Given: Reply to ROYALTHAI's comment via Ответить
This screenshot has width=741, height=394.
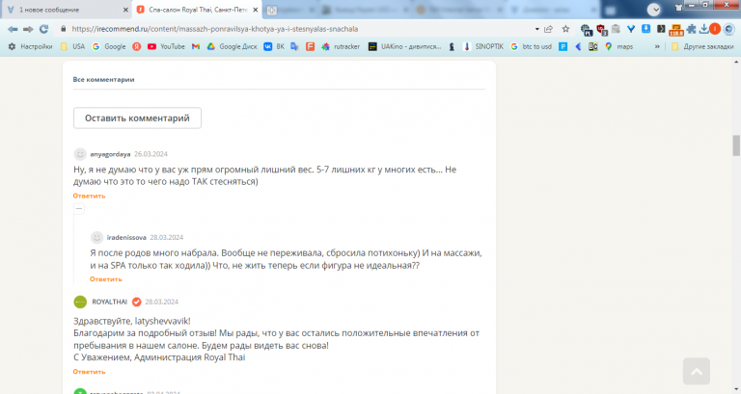Looking at the screenshot, I should tap(89, 372).
